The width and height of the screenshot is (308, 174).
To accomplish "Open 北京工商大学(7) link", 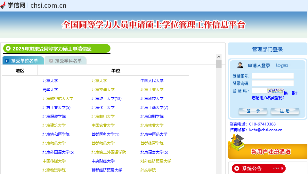I will tap(154, 107).
